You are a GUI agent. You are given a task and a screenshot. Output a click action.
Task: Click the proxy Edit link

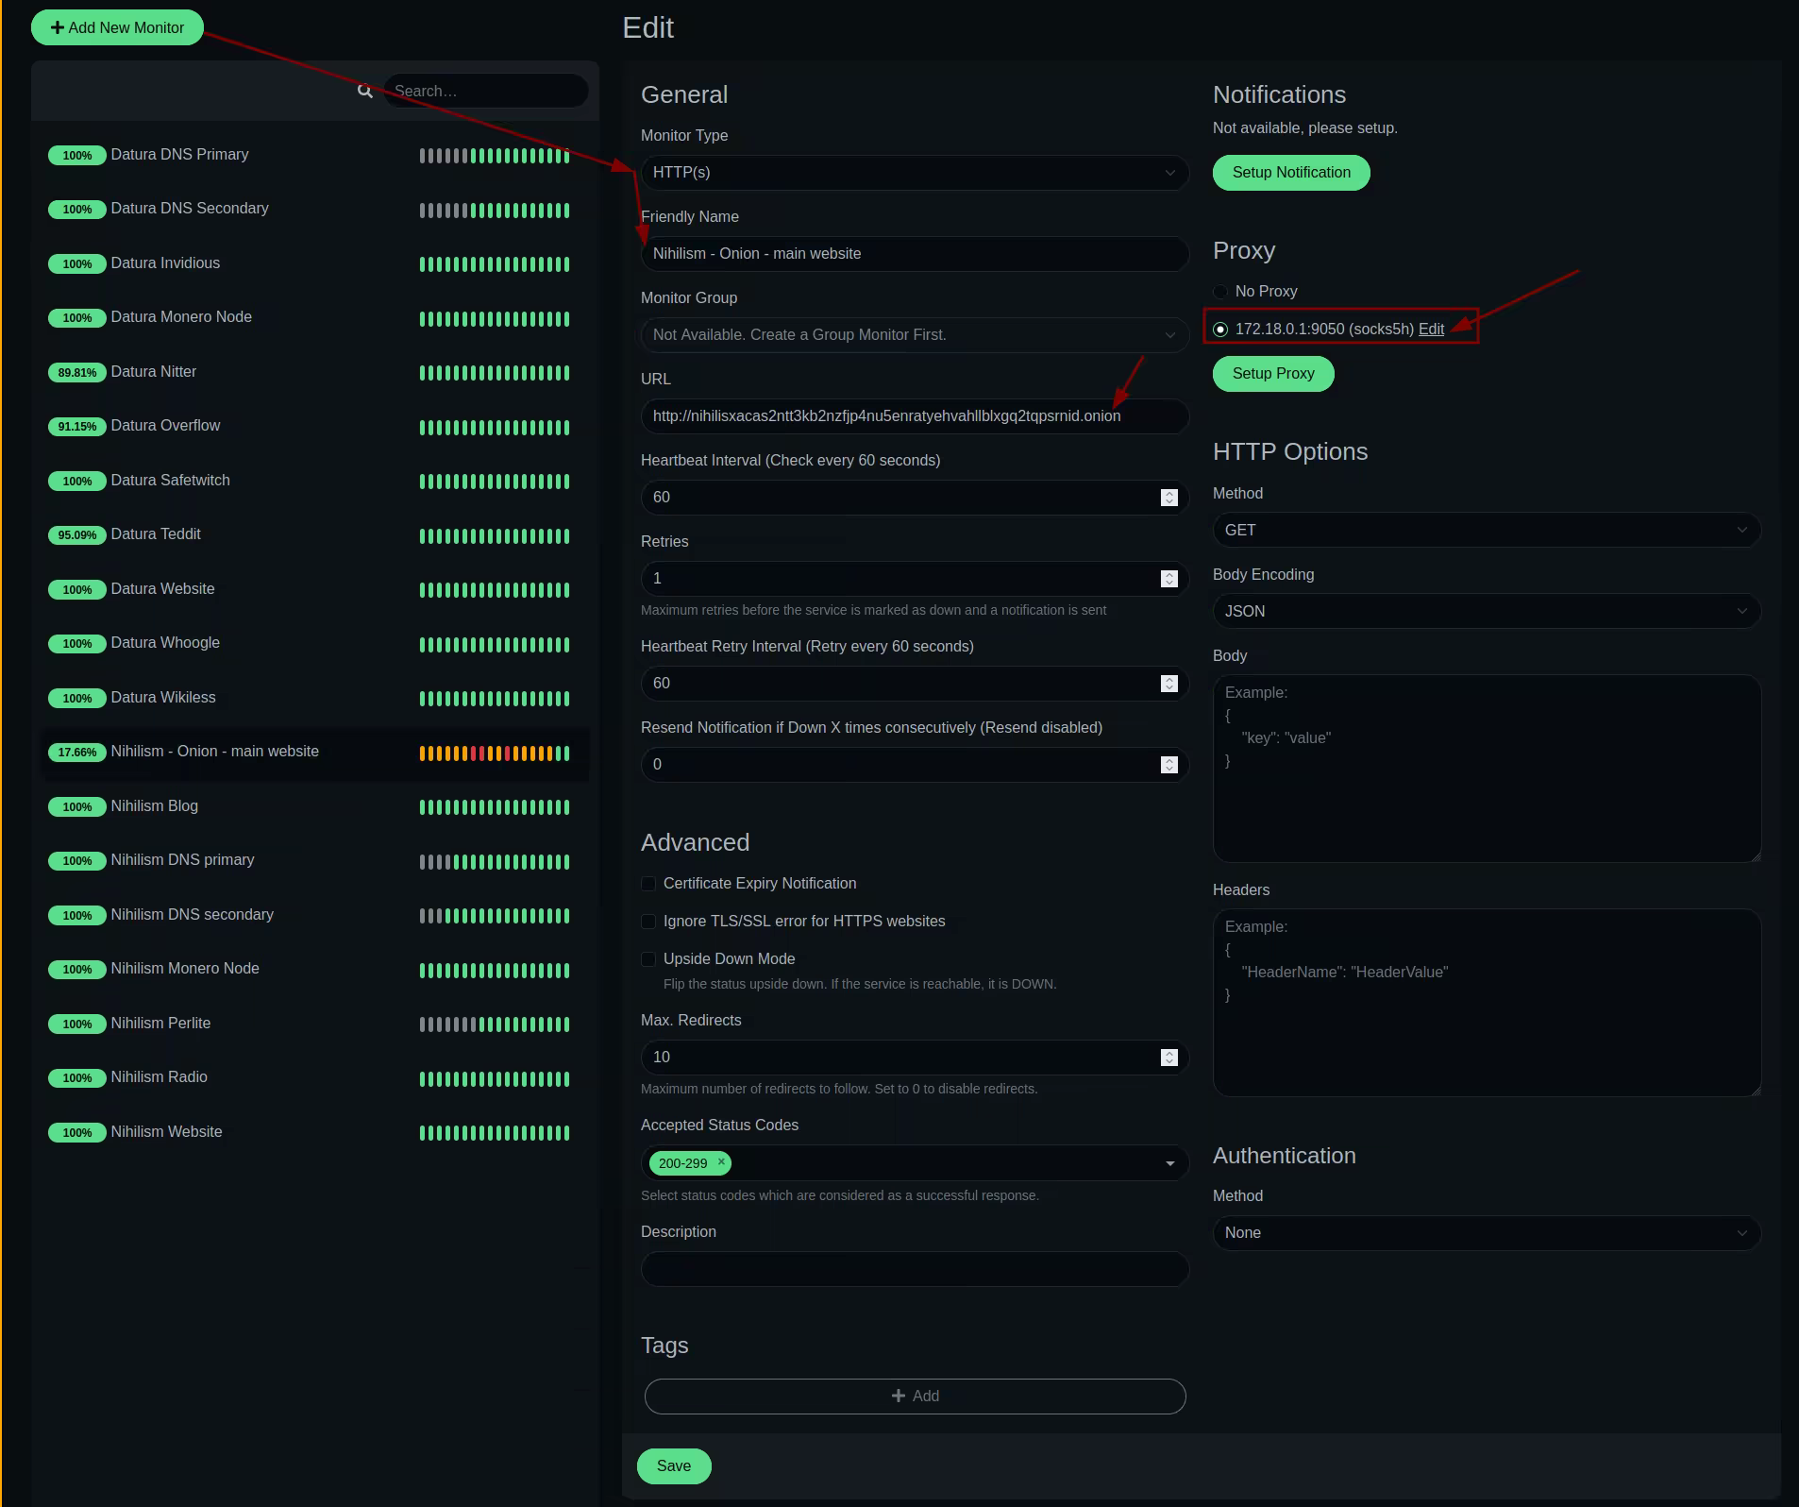click(x=1431, y=330)
